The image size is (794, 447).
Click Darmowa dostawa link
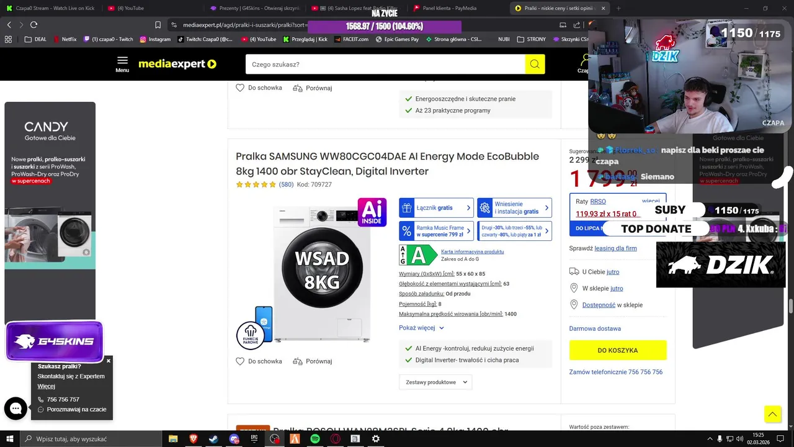[x=595, y=328]
